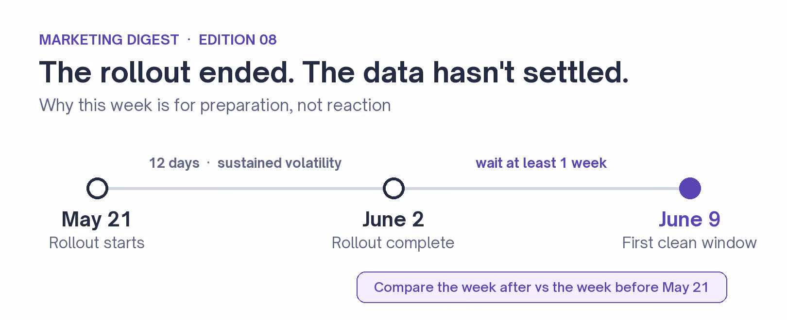The height and width of the screenshot is (320, 787).
Task: Click the subtitle about preparation, not reaction
Action: point(215,105)
